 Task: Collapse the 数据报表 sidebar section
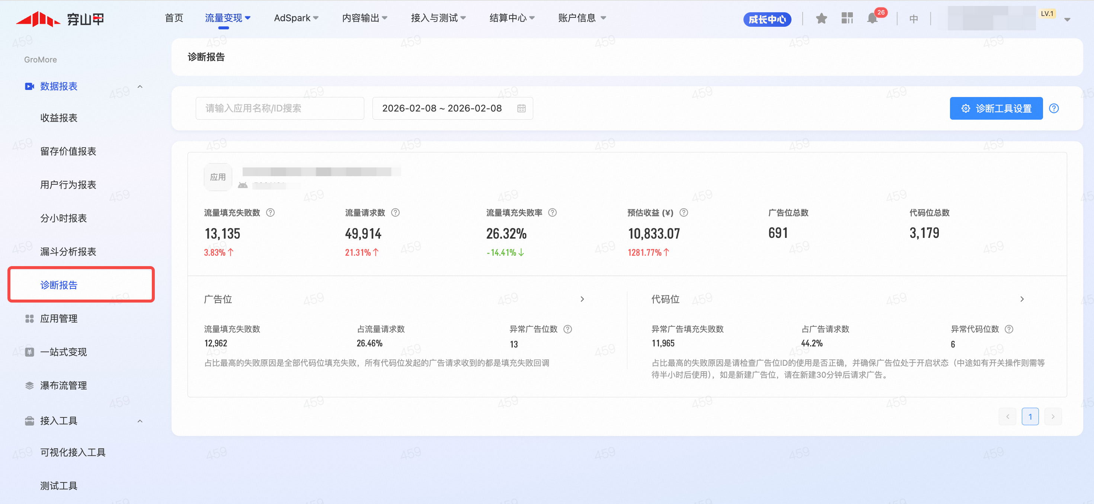[140, 87]
